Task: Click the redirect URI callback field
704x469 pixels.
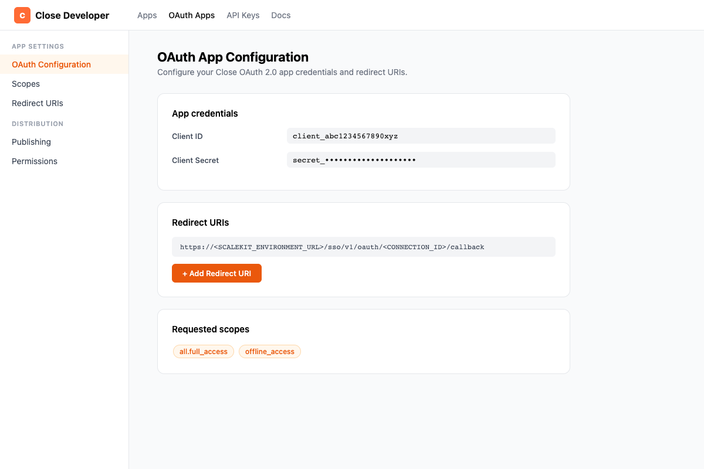Action: [363, 247]
